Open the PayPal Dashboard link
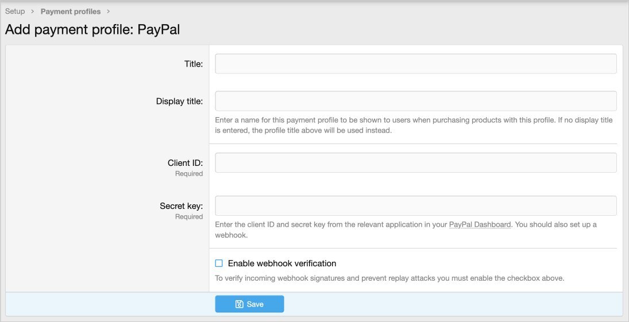 [x=480, y=224]
